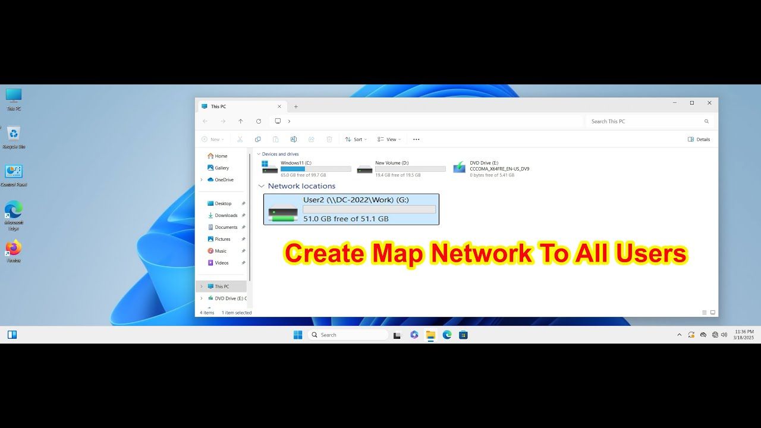Open Copilot from the taskbar

pos(414,335)
